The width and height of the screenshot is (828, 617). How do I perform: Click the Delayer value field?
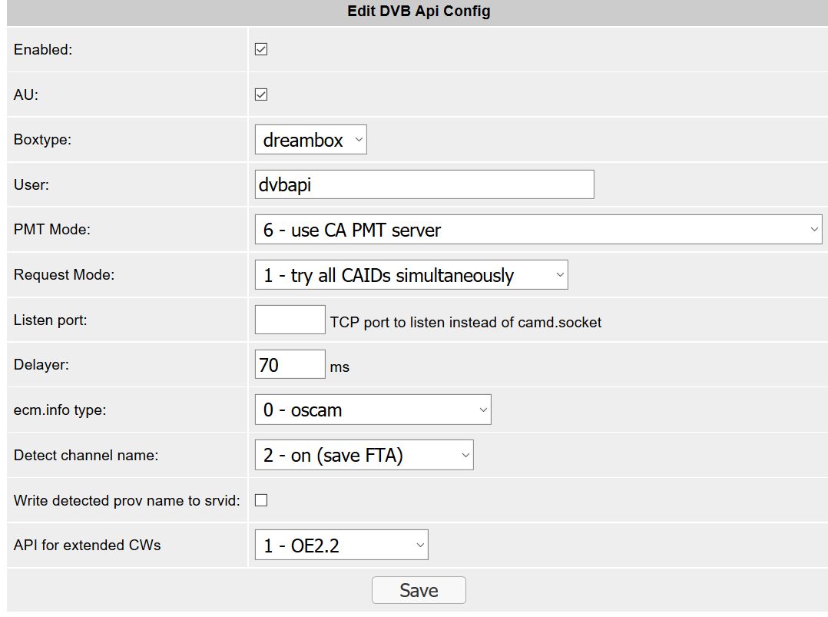pos(290,365)
